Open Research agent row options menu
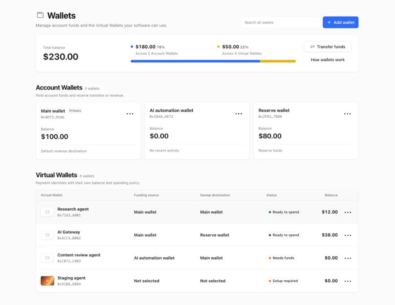 point(348,212)
